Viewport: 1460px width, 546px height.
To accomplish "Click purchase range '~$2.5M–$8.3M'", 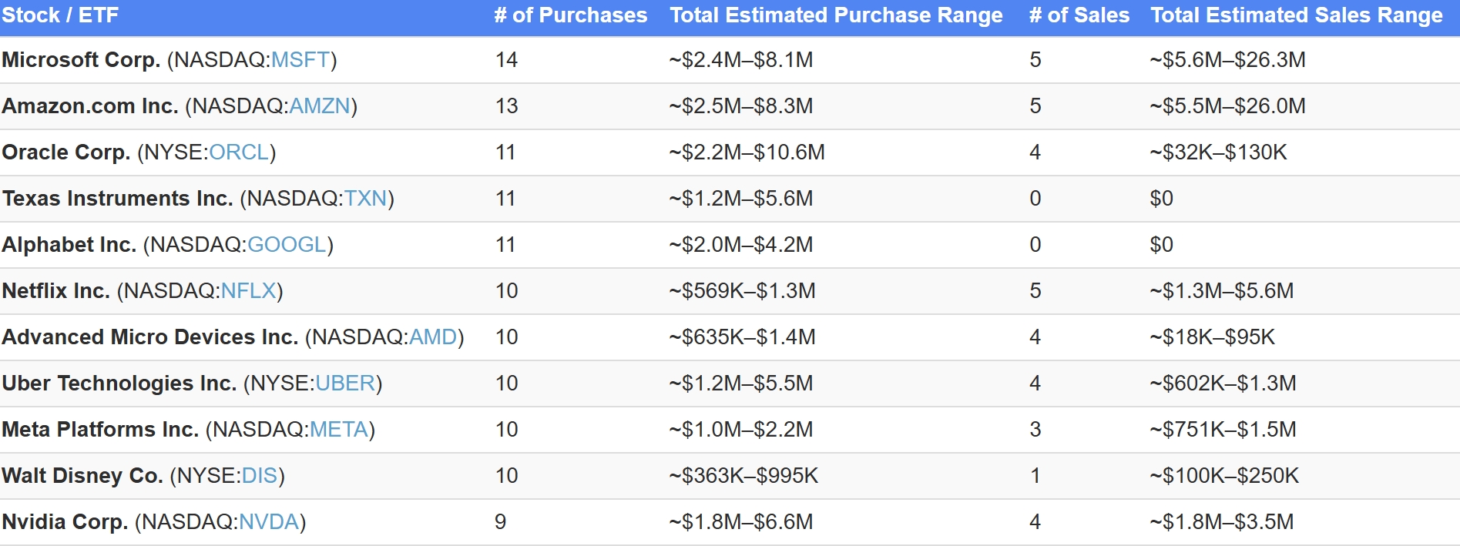I will (x=741, y=106).
